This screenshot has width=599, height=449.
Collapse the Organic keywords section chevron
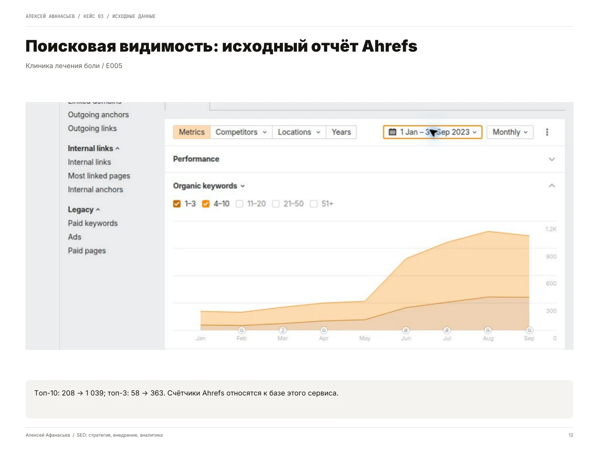point(552,186)
